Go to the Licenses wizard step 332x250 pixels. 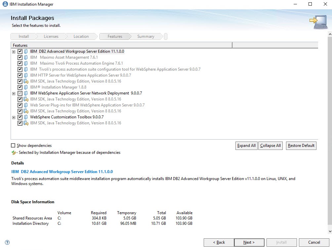pos(51,36)
